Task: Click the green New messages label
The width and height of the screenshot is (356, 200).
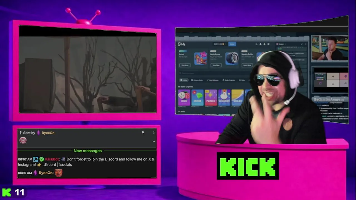Action: 88,151
